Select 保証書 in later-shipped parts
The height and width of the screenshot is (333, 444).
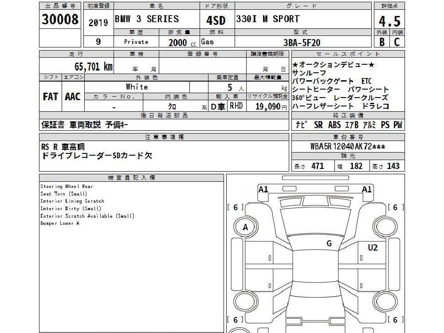53,125
